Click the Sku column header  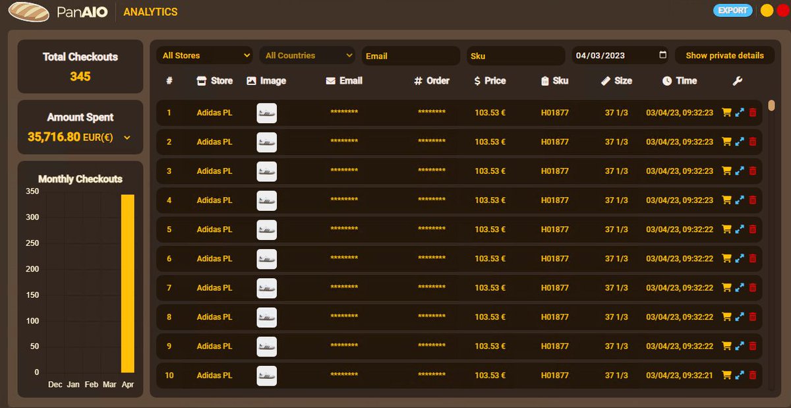pyautogui.click(x=554, y=80)
